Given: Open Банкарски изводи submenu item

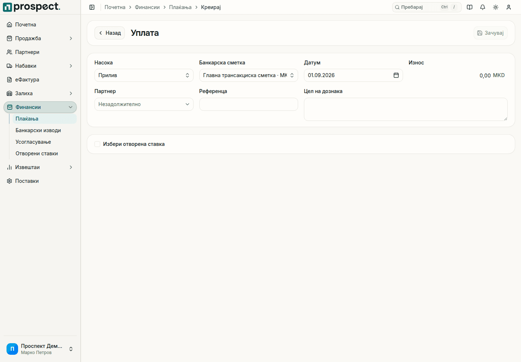Looking at the screenshot, I should pyautogui.click(x=45, y=130).
